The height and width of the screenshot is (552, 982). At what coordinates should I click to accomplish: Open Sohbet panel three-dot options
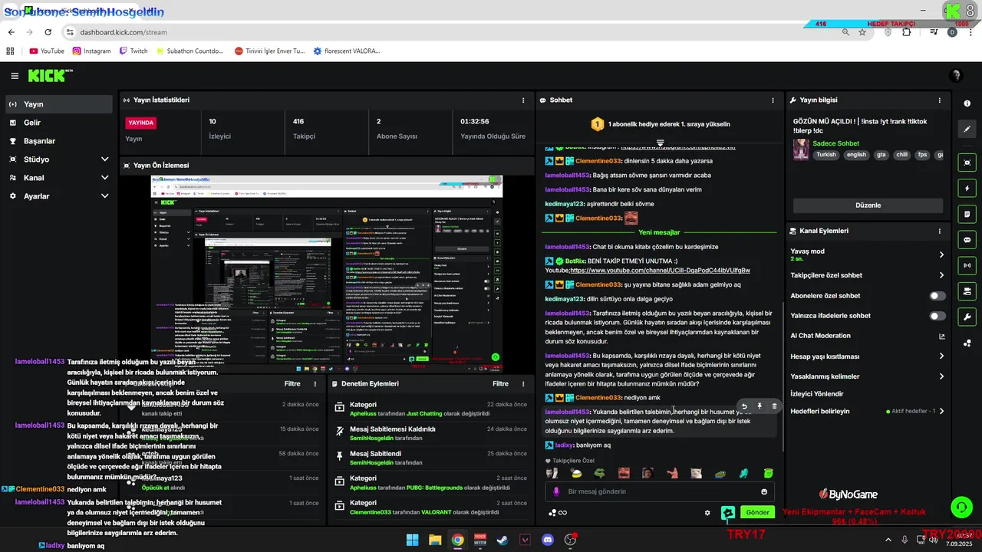point(773,100)
